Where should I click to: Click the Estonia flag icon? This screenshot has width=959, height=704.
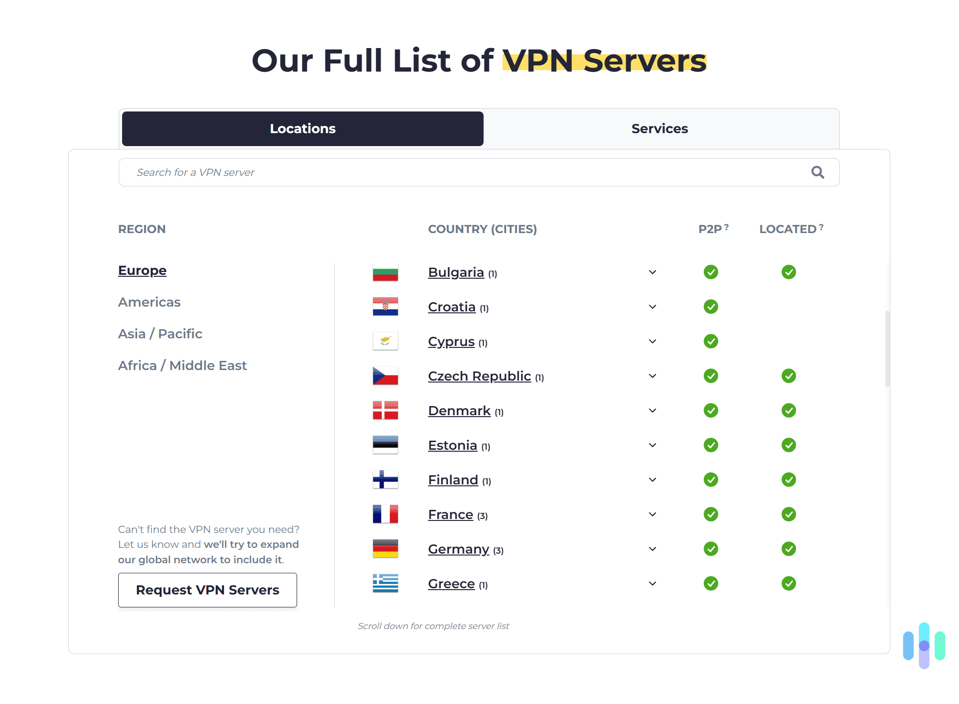(385, 445)
